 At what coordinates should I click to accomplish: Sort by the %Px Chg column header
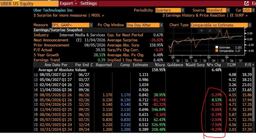coord(214,65)
